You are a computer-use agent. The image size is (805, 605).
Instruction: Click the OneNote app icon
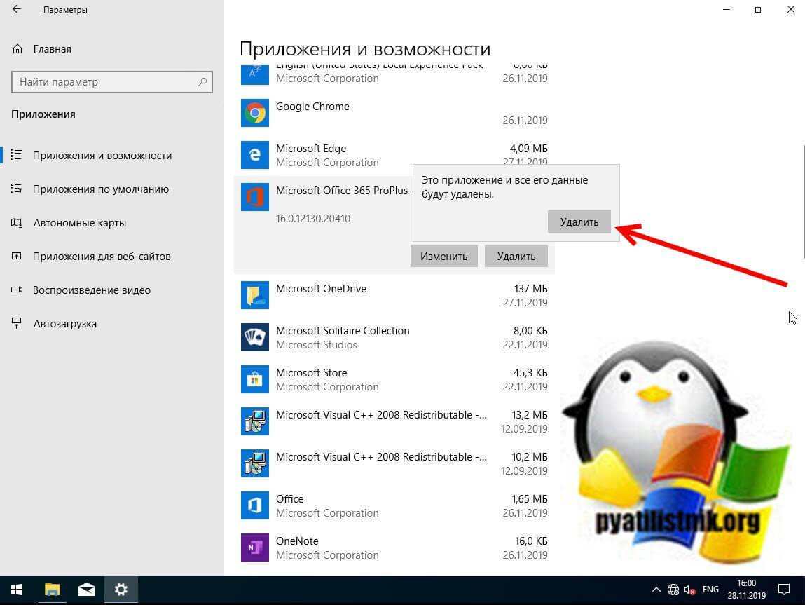point(254,548)
